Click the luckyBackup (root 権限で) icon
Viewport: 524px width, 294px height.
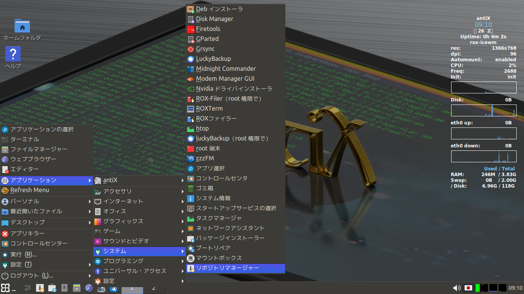pyautogui.click(x=191, y=138)
